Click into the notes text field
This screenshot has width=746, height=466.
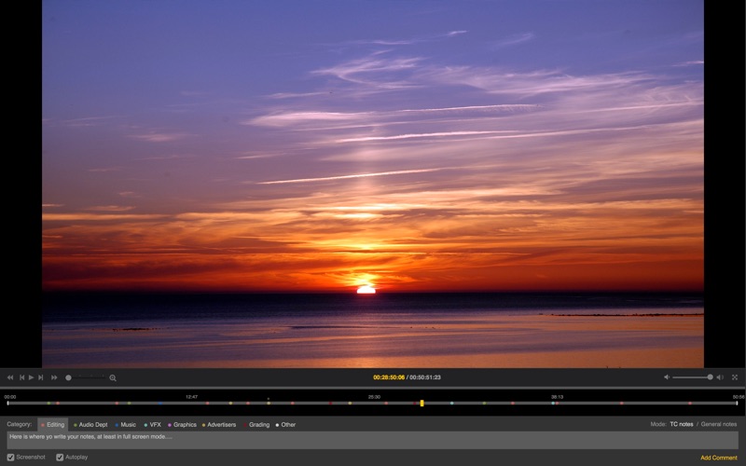point(372,440)
